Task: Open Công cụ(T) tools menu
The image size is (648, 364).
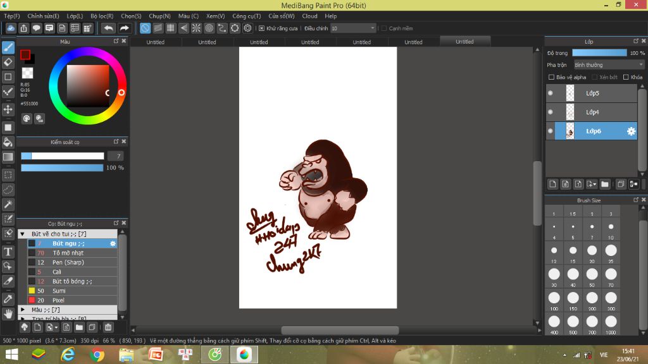Action: [246, 16]
